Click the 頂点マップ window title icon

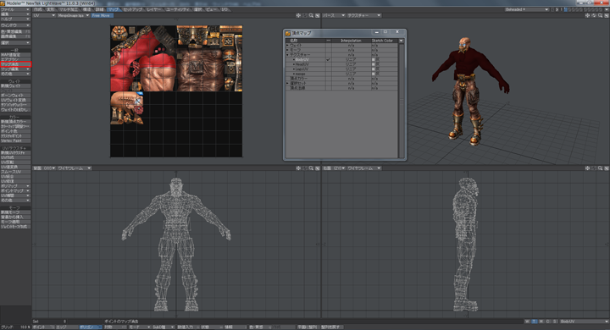(x=288, y=33)
